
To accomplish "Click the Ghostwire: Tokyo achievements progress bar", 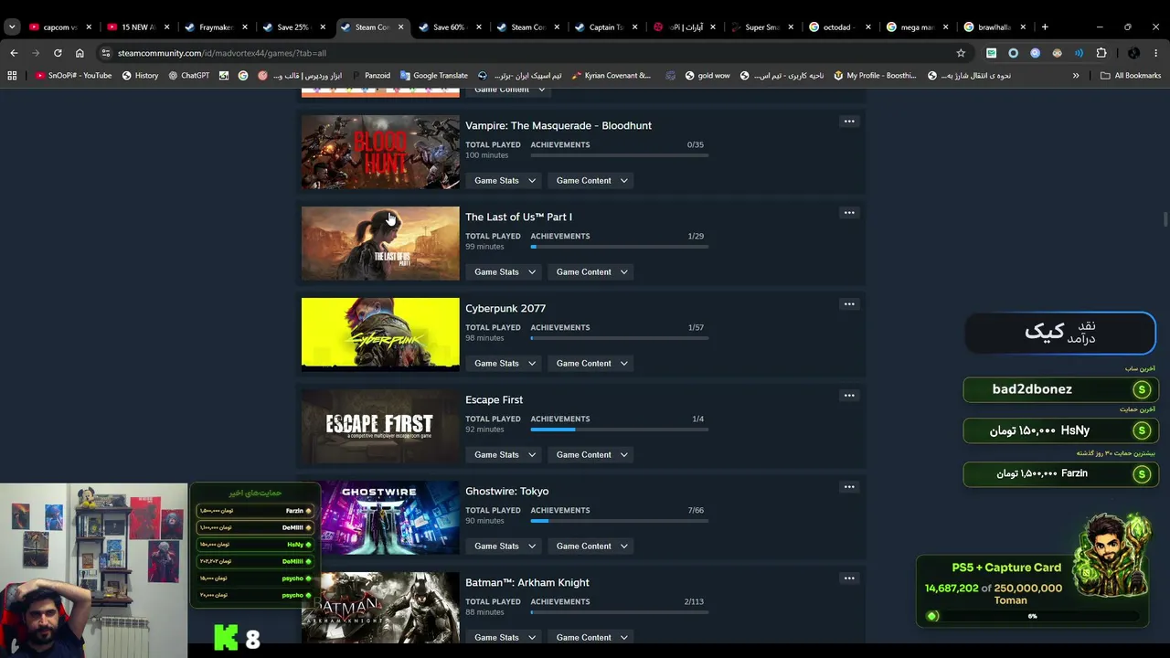I will coord(619,521).
